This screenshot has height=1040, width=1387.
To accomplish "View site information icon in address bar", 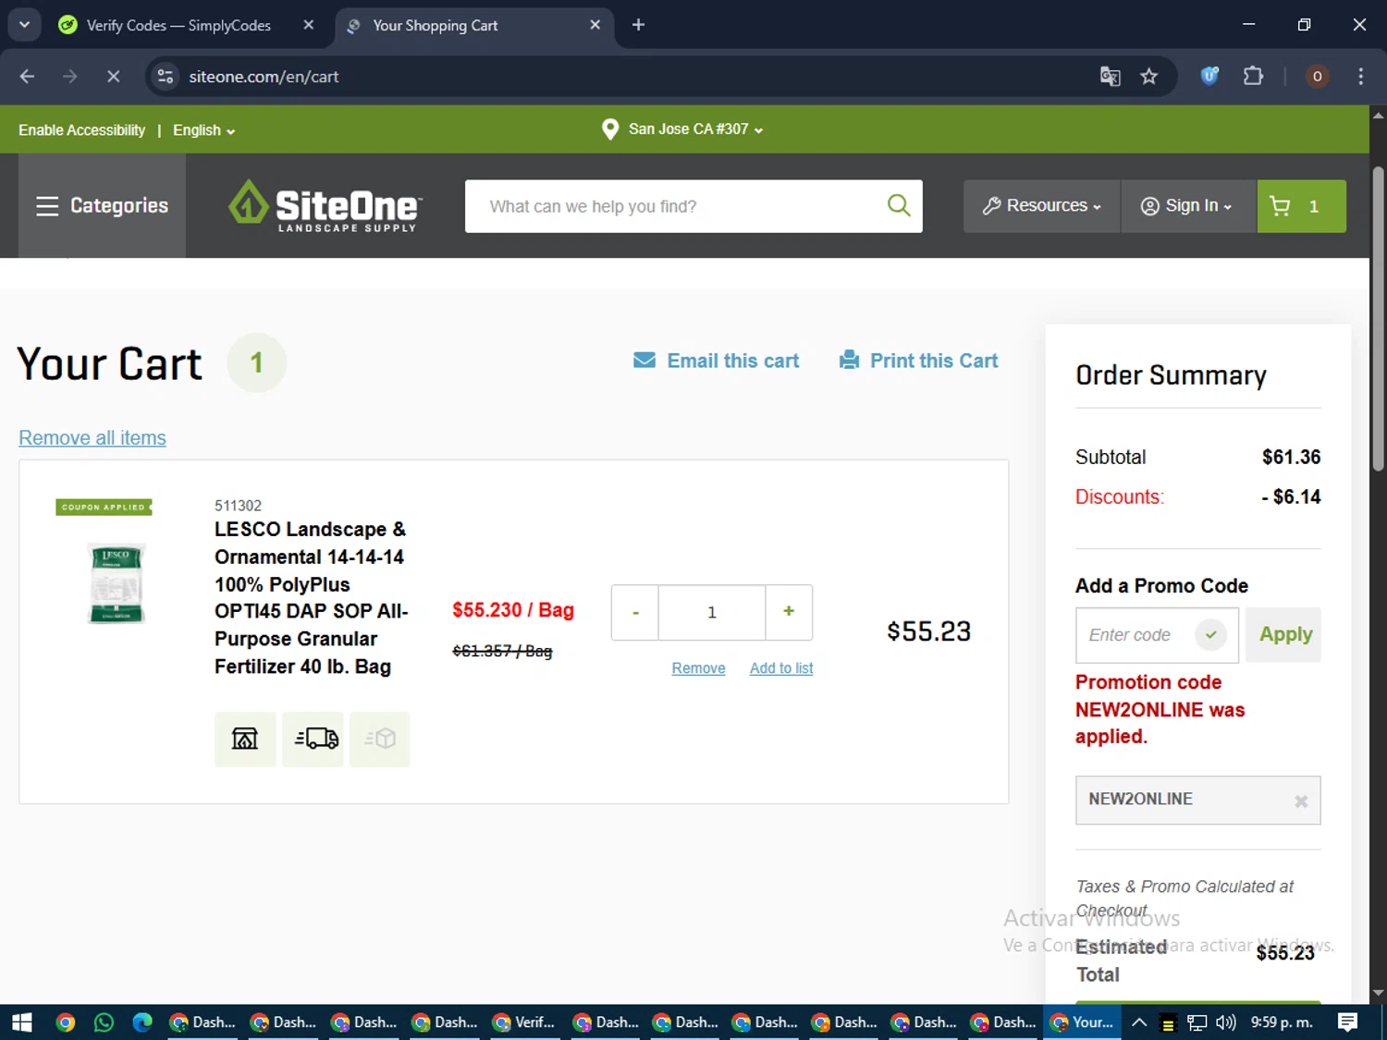I will (166, 77).
